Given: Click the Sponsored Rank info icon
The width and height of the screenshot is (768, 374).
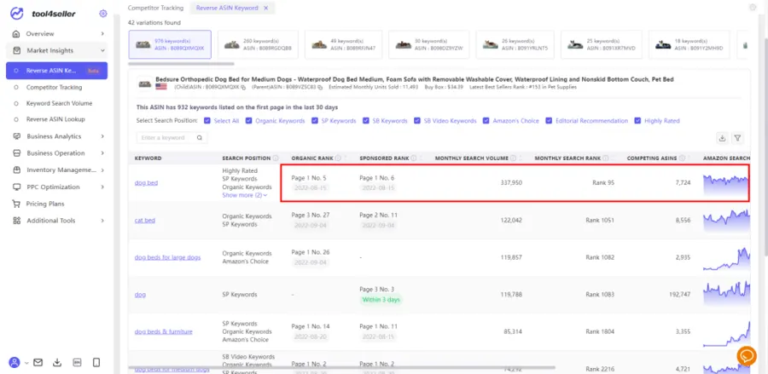Looking at the screenshot, I should [x=414, y=158].
